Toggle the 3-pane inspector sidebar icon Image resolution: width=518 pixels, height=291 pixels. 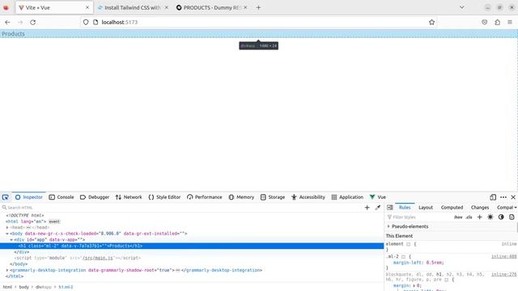tap(390, 208)
